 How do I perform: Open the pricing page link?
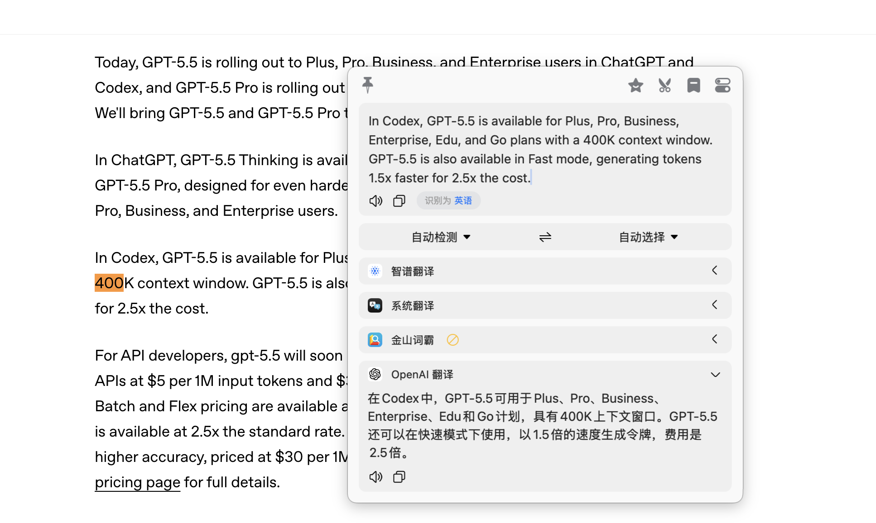(x=137, y=482)
